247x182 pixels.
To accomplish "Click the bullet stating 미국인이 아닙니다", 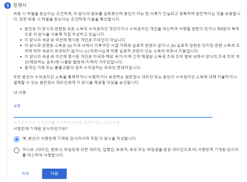I will click(x=75, y=40).
